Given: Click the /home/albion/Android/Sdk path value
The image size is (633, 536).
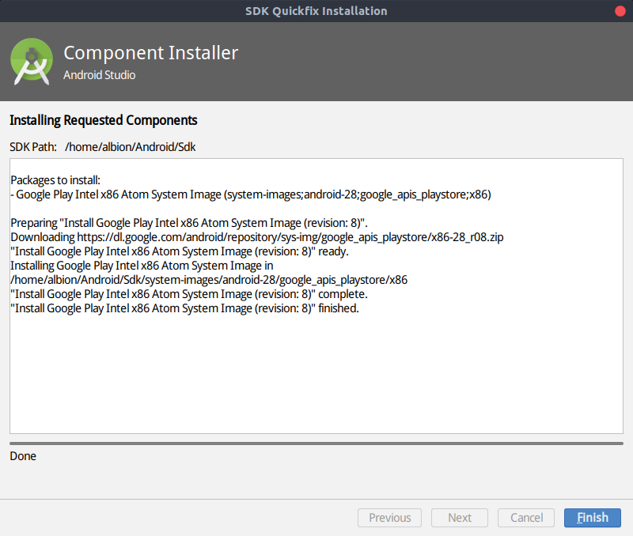Looking at the screenshot, I should click(x=130, y=147).
